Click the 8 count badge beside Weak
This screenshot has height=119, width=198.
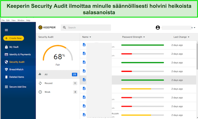click(75, 92)
